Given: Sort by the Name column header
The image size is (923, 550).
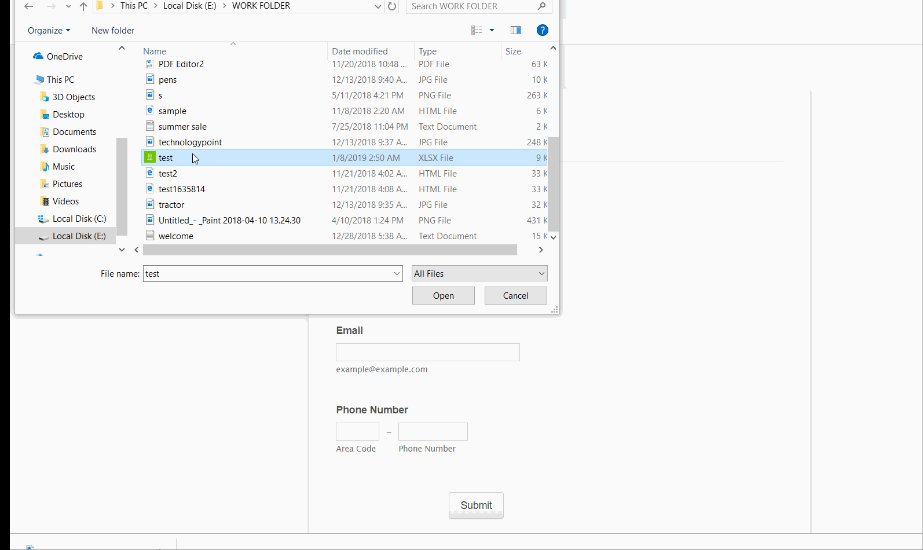Looking at the screenshot, I should point(234,51).
